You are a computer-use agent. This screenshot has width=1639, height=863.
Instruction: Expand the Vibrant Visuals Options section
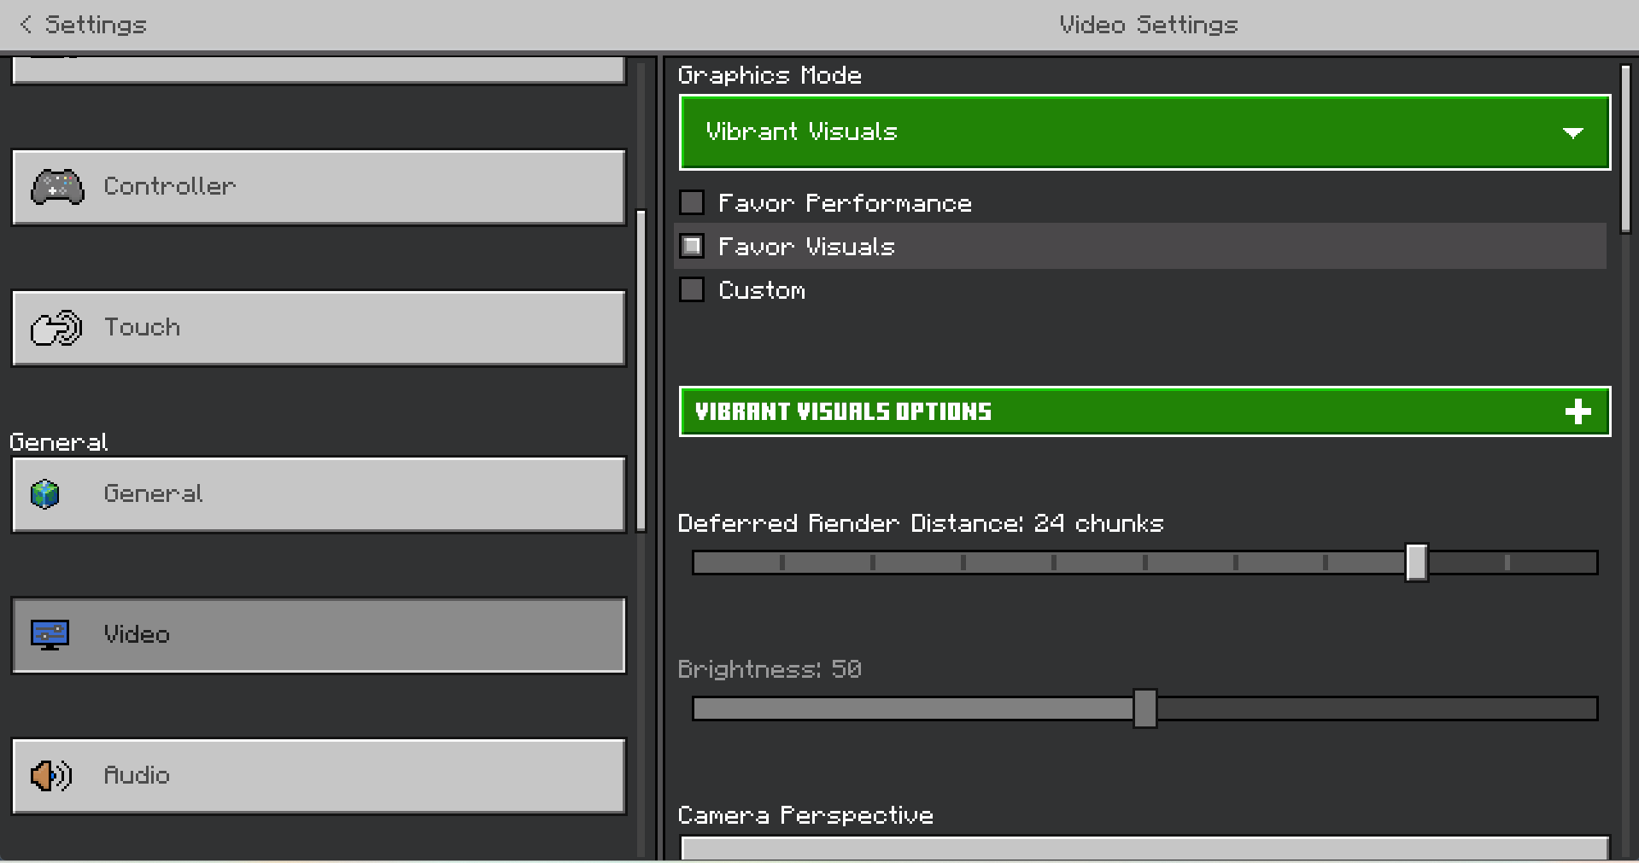click(x=1144, y=411)
